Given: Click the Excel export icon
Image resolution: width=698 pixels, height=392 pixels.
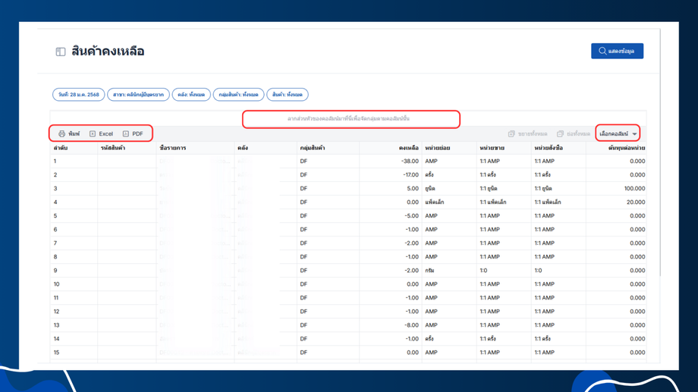Looking at the screenshot, I should (93, 134).
